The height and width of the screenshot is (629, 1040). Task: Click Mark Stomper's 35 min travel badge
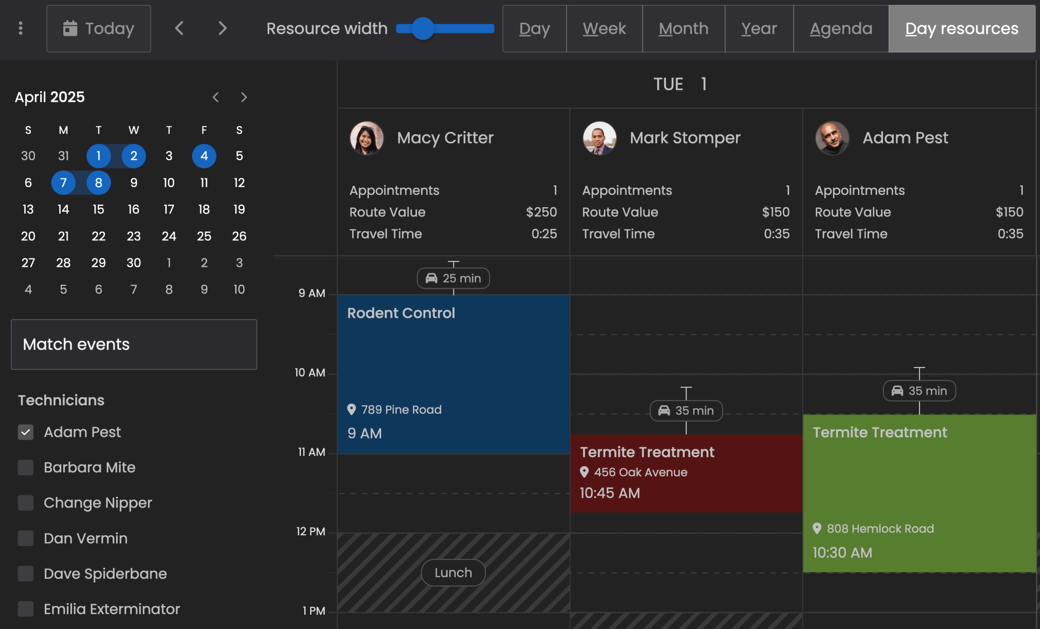[686, 411]
